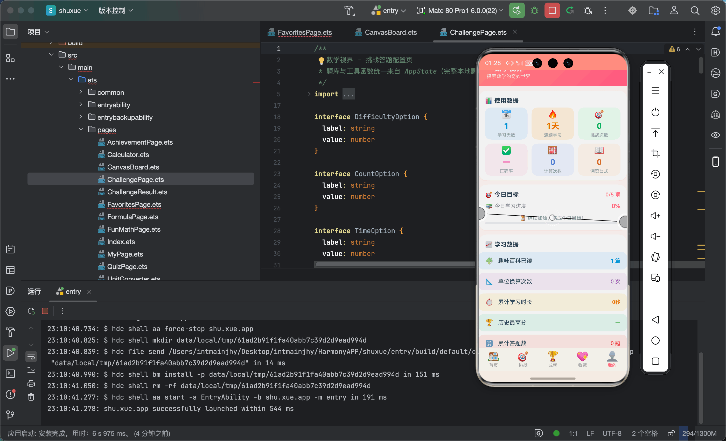
Task: Close the ChallengePage.ets tab
Action: click(x=515, y=32)
